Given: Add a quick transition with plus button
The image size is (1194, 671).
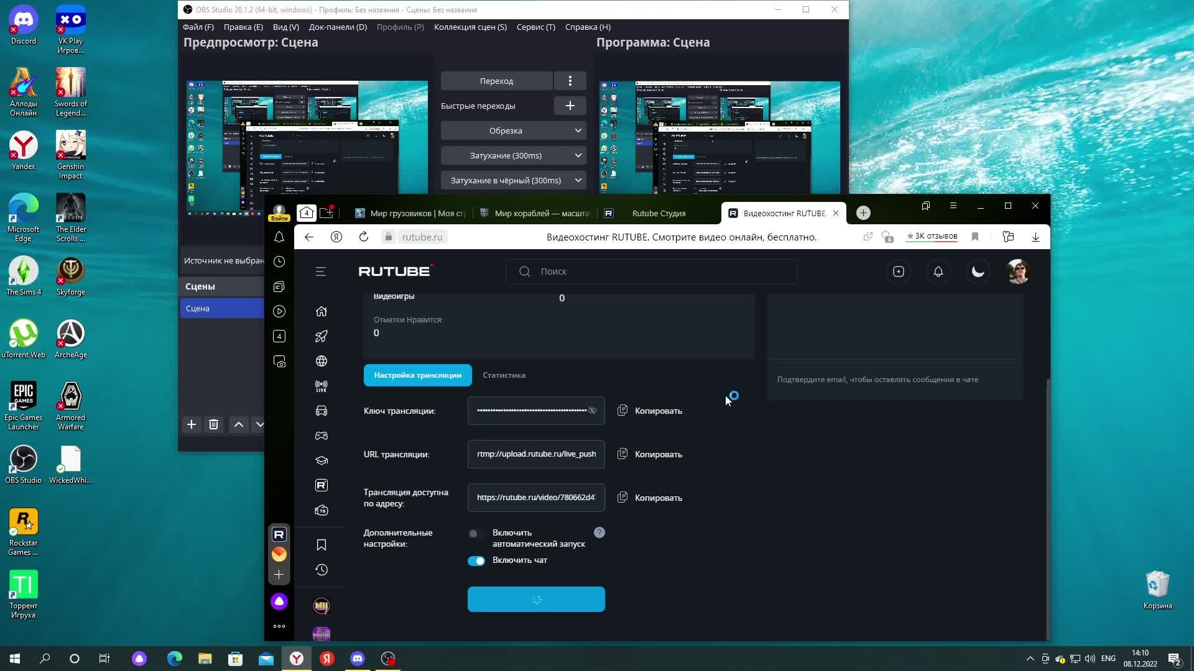Looking at the screenshot, I should [570, 106].
